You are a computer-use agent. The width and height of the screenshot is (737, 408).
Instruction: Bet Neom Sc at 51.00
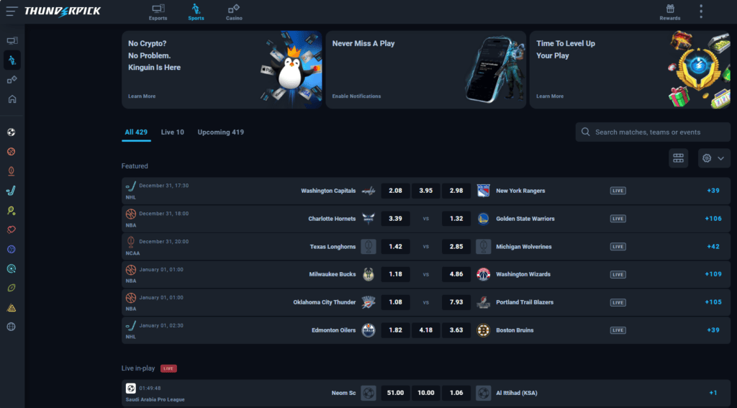point(395,393)
